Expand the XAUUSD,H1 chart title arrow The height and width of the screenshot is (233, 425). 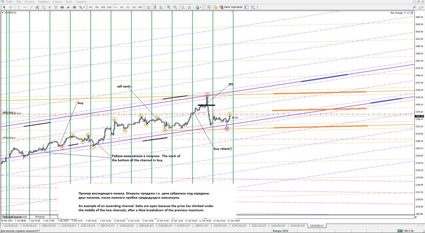pyautogui.click(x=2, y=13)
